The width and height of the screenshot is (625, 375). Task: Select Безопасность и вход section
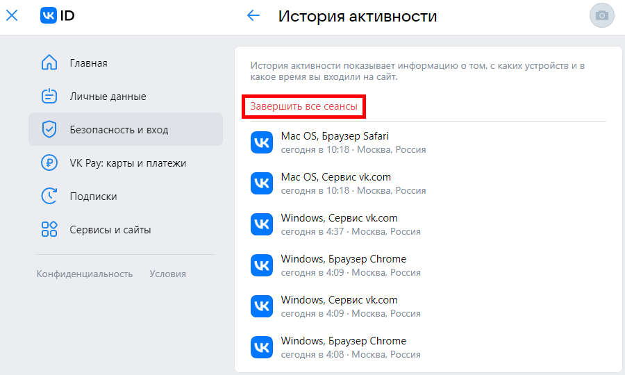126,129
